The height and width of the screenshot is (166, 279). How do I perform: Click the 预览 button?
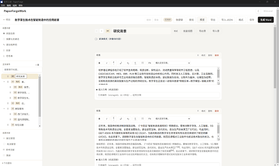coord(202,20)
